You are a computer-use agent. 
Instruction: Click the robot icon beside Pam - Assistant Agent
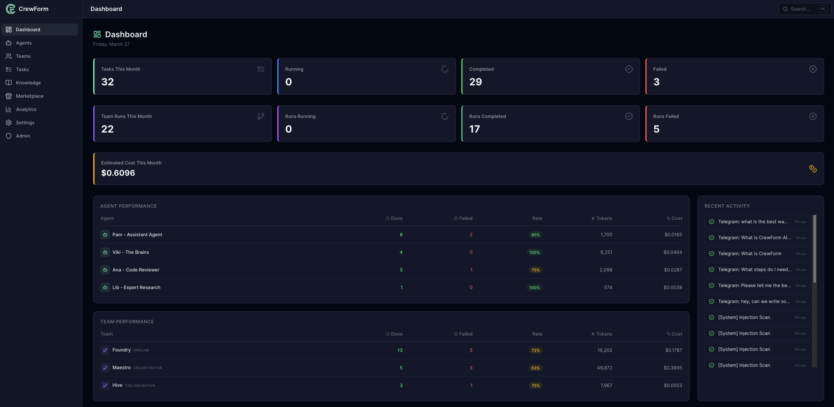tap(105, 234)
